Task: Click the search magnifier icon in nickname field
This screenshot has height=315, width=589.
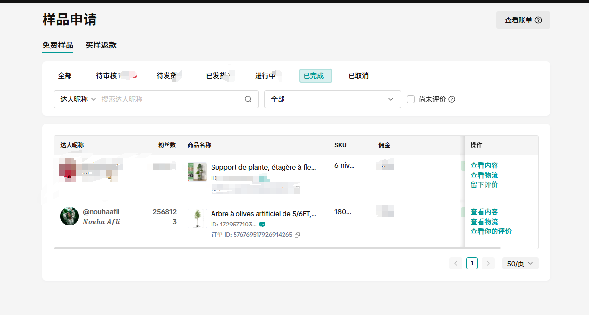Action: (x=248, y=99)
